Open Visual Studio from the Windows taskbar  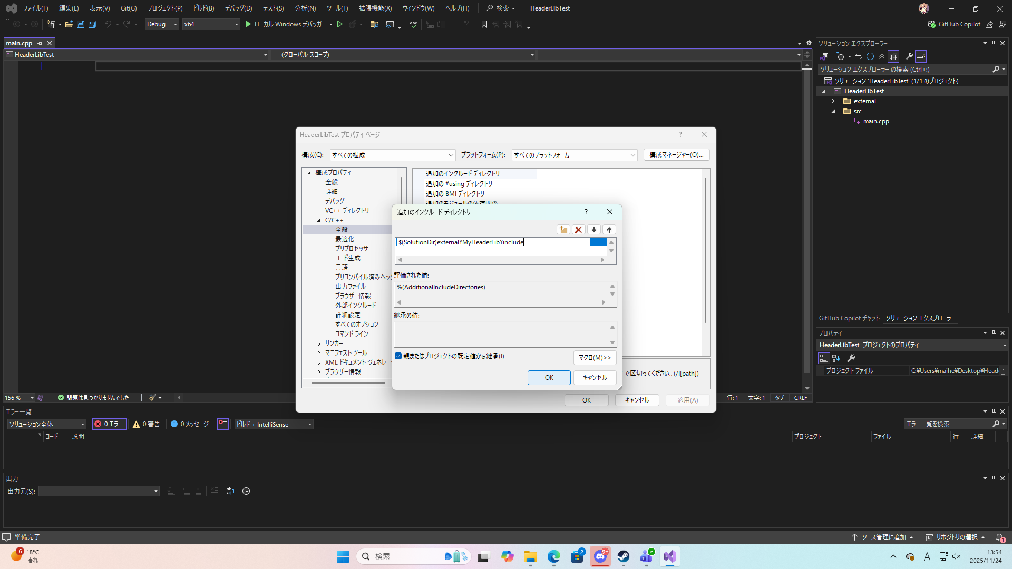click(x=669, y=556)
